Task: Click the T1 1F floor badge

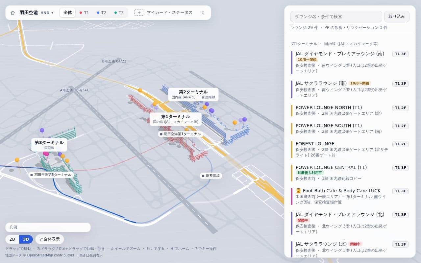Action: (x=401, y=168)
